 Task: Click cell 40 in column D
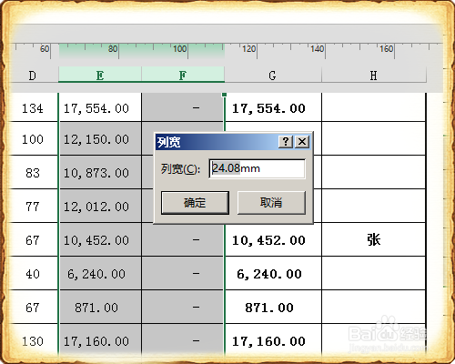click(33, 274)
